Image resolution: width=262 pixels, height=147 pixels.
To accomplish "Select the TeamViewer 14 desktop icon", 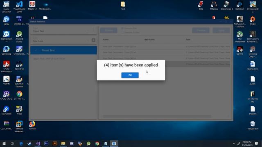I will pos(7,37).
